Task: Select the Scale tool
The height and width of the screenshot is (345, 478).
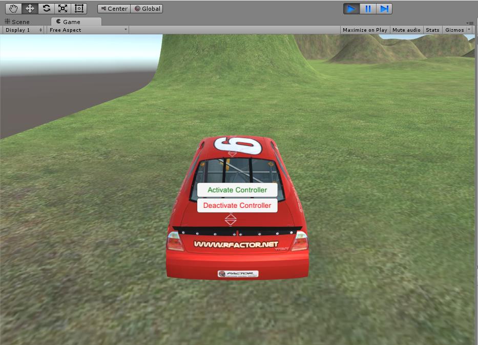Action: point(62,8)
